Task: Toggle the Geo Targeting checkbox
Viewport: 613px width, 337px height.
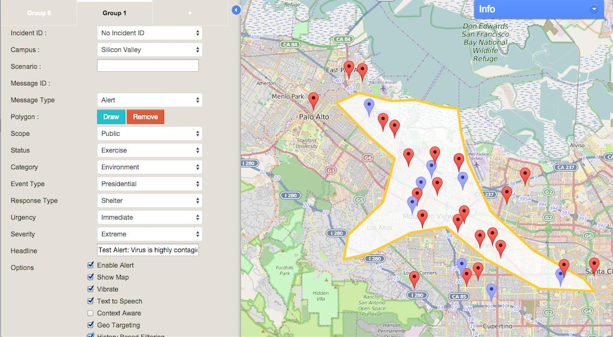Action: click(91, 325)
